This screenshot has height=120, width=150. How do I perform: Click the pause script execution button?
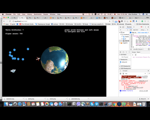[x=121, y=52]
